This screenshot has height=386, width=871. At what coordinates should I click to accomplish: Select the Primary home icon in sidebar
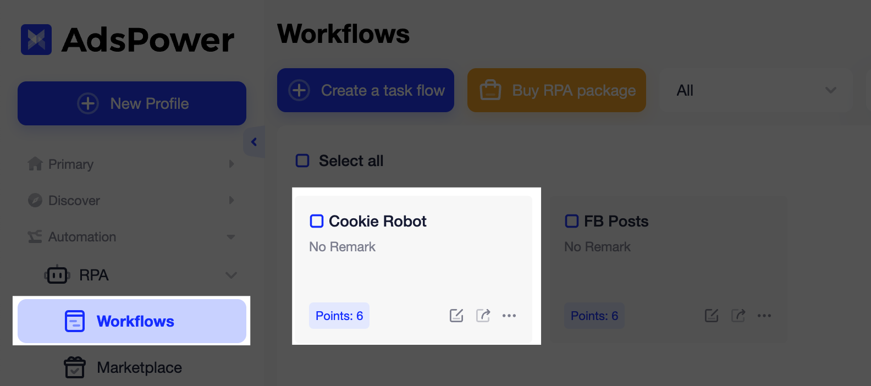point(34,164)
